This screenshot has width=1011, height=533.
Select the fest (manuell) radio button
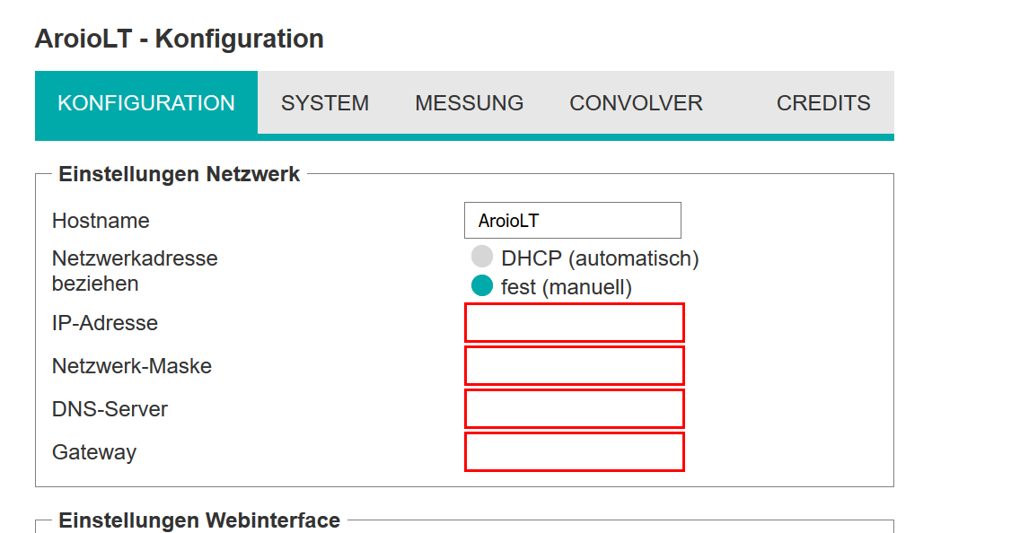point(481,285)
